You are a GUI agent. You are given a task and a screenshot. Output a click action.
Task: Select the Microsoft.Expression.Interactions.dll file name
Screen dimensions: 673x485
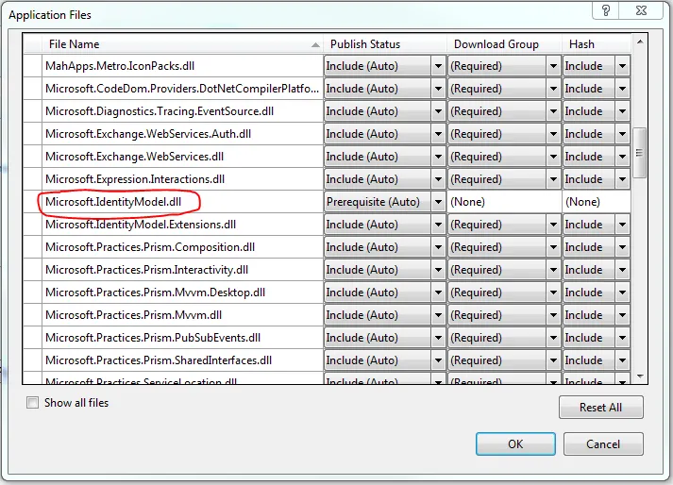click(x=135, y=179)
